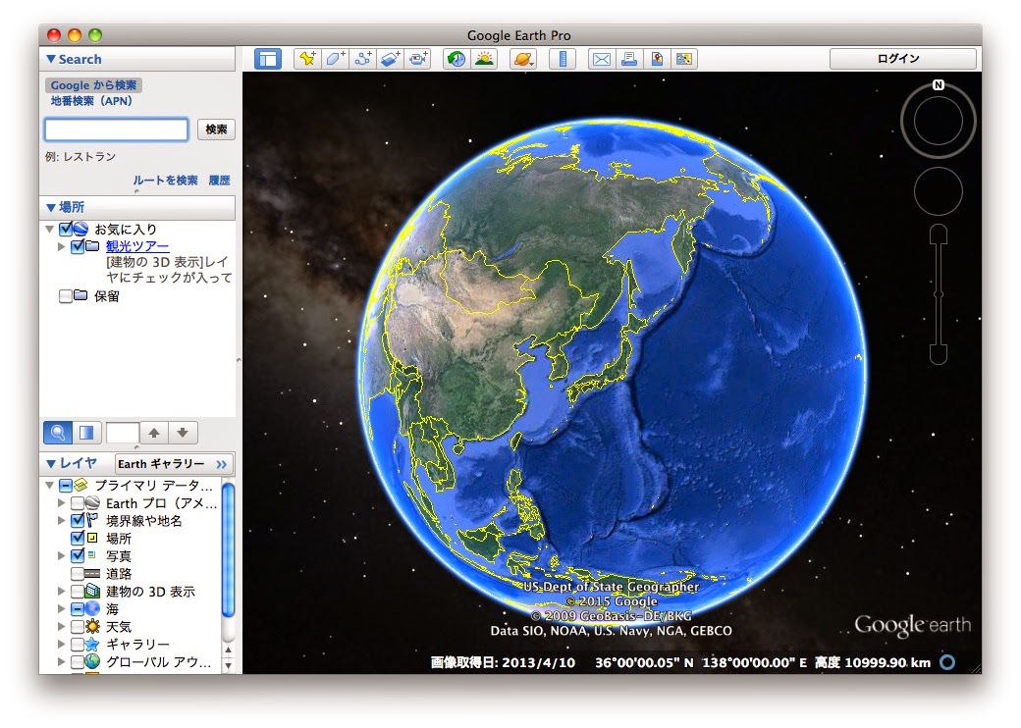Enable the ギャラリー layer checkbox

tap(77, 644)
